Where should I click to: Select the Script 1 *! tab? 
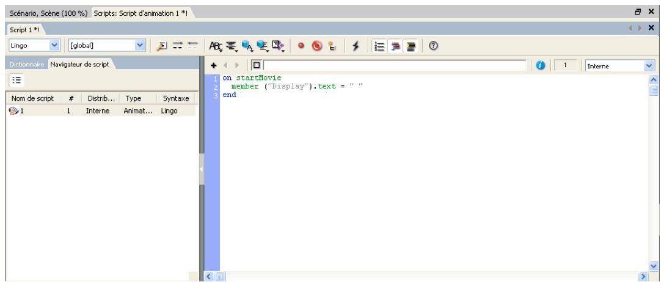[24, 30]
